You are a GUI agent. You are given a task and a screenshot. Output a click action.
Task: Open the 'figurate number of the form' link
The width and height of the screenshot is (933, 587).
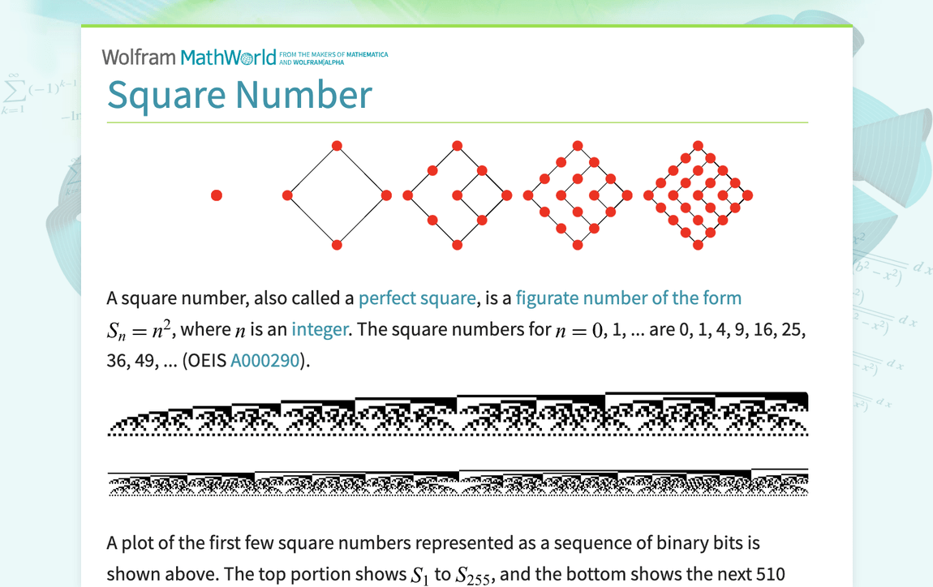(628, 298)
